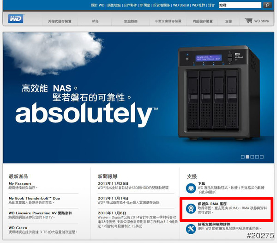Click the 保固與 RMA 服務 badge icon
The height and width of the screenshot is (243, 277).
(x=191, y=208)
